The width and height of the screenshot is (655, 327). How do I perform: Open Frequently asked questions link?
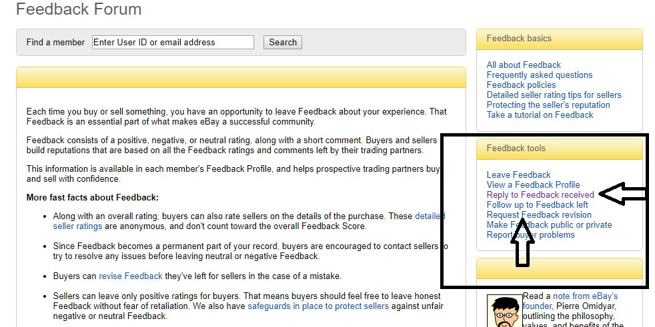(539, 75)
